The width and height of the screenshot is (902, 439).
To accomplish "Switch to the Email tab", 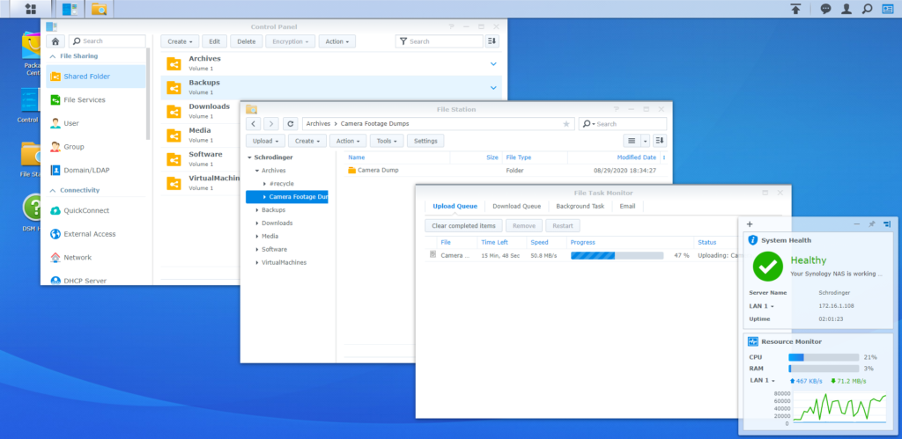I will [627, 206].
